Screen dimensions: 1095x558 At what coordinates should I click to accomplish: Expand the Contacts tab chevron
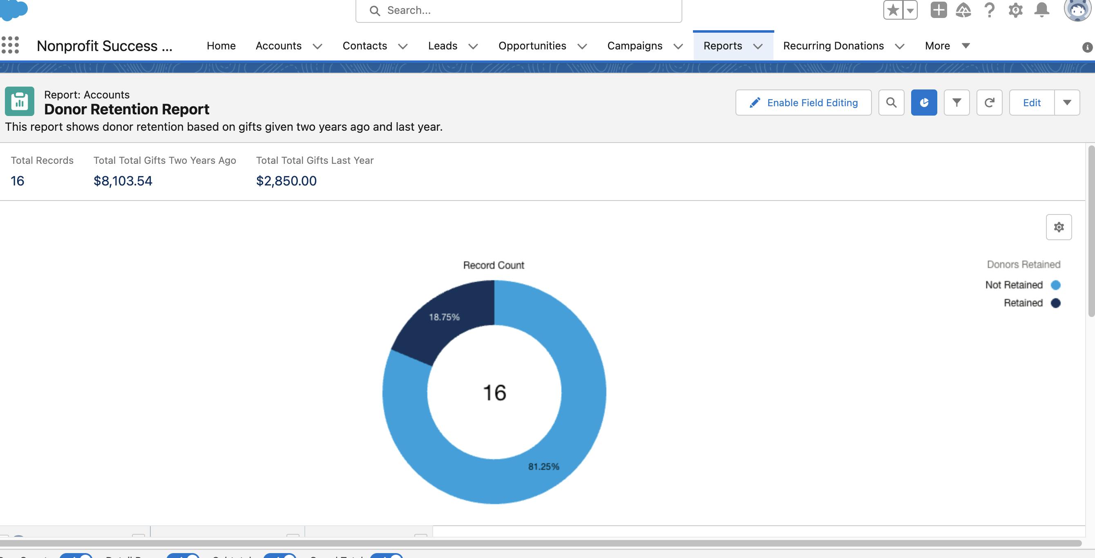(403, 46)
